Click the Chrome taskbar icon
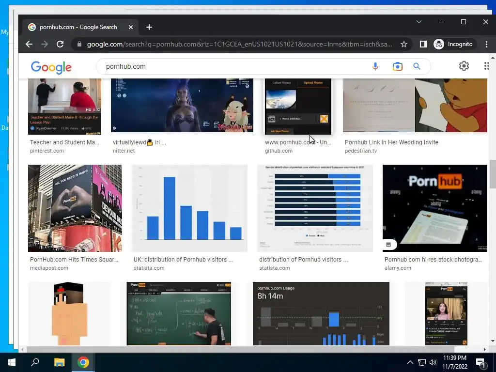The height and width of the screenshot is (372, 496). pyautogui.click(x=83, y=362)
